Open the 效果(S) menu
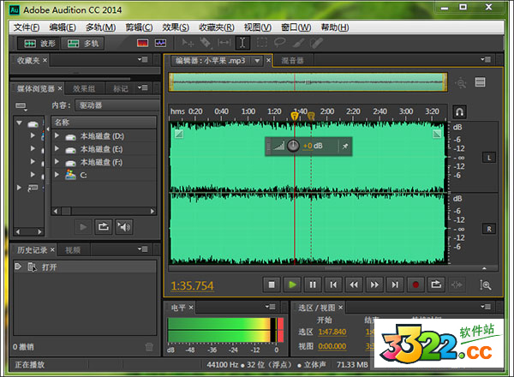 (x=176, y=27)
